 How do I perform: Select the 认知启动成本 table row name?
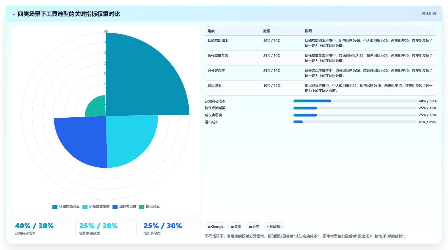pyautogui.click(x=218, y=41)
